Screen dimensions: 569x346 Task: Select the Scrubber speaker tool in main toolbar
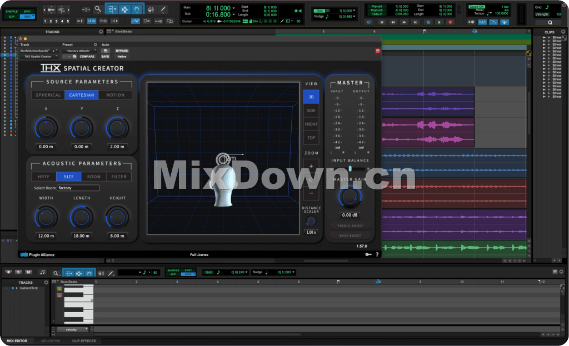pyautogui.click(x=151, y=9)
